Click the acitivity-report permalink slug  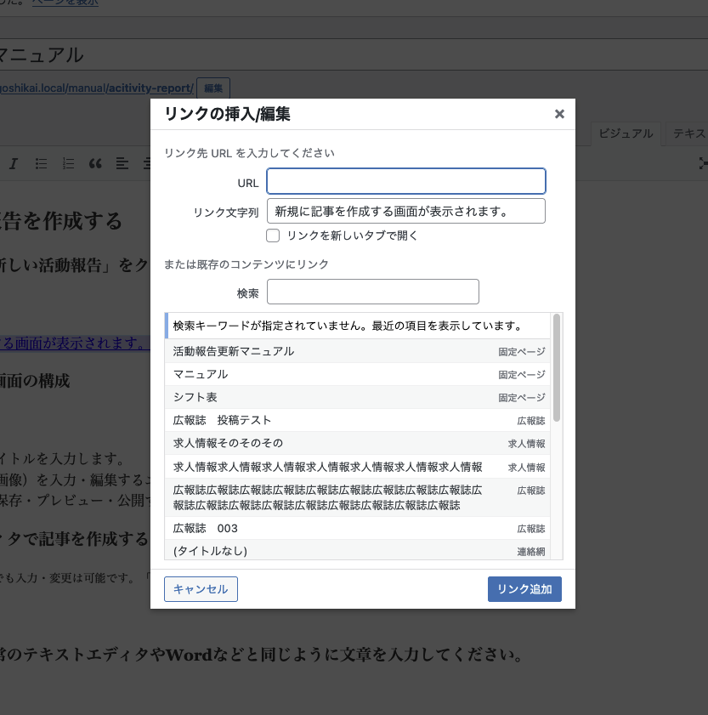(146, 88)
